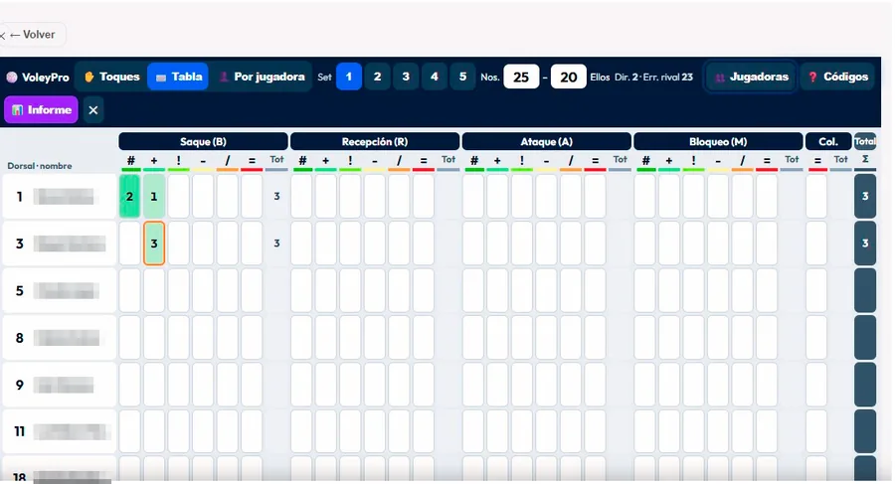Select set 3
The image size is (895, 484).
(406, 77)
